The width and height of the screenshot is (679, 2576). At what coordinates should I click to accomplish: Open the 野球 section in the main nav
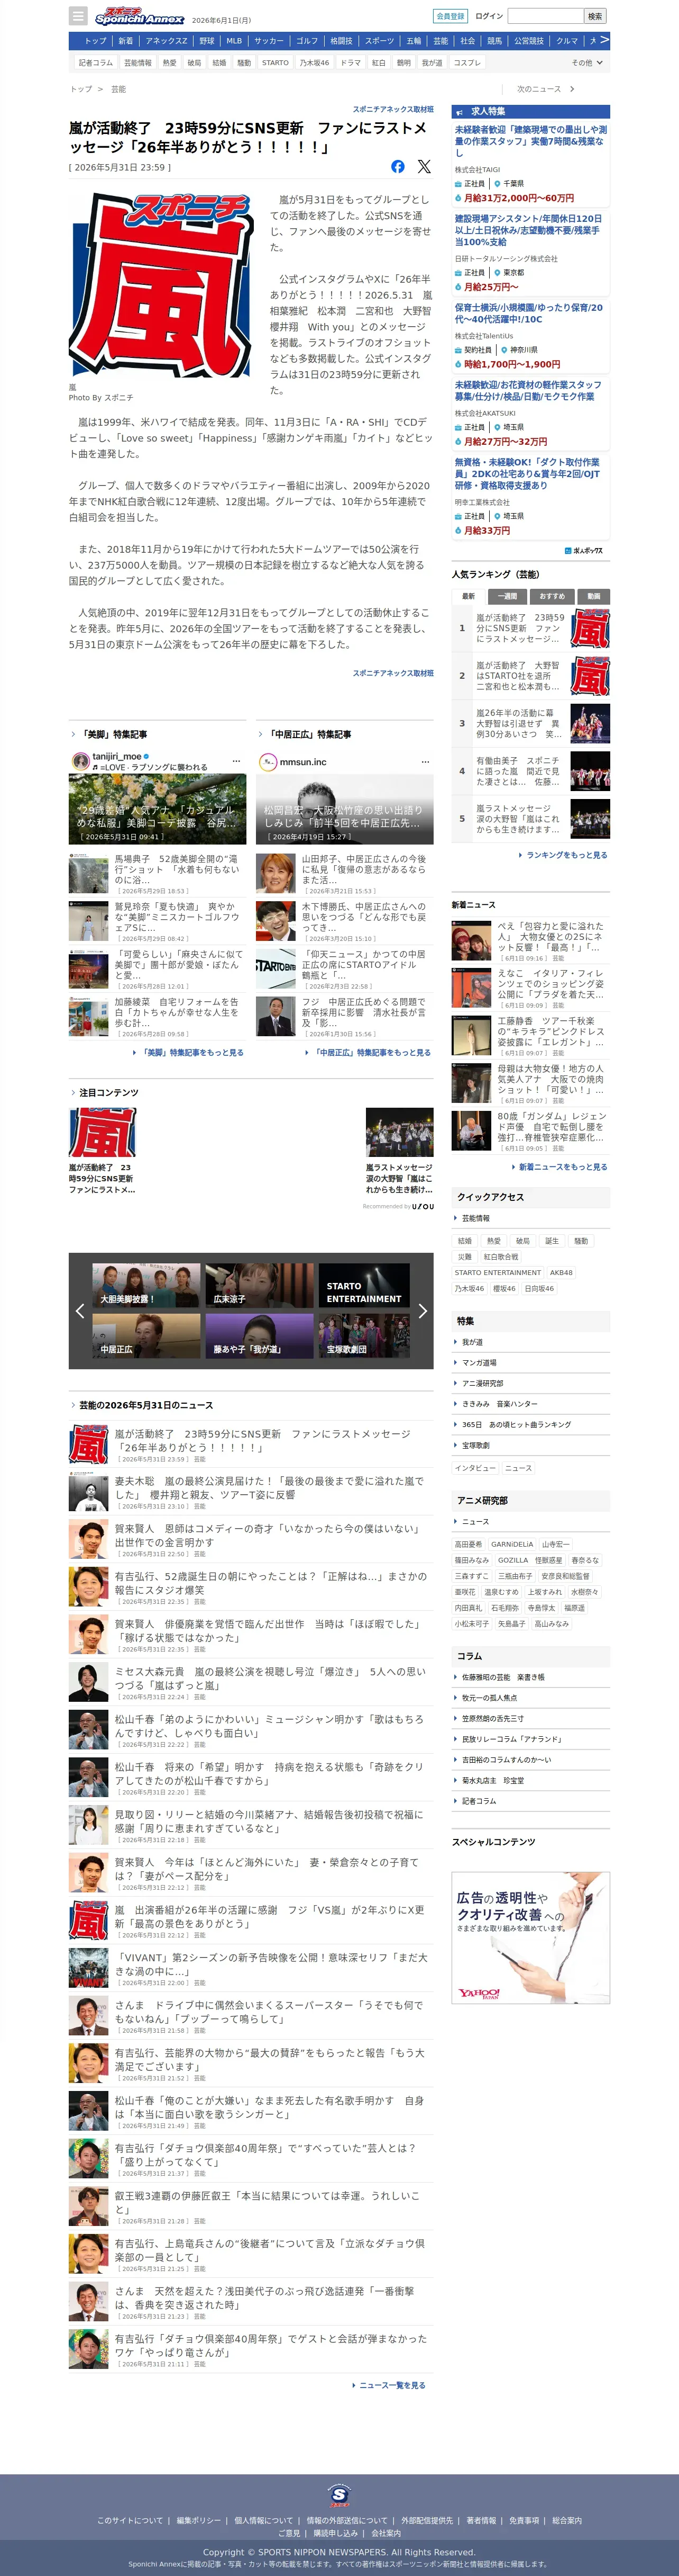[207, 41]
